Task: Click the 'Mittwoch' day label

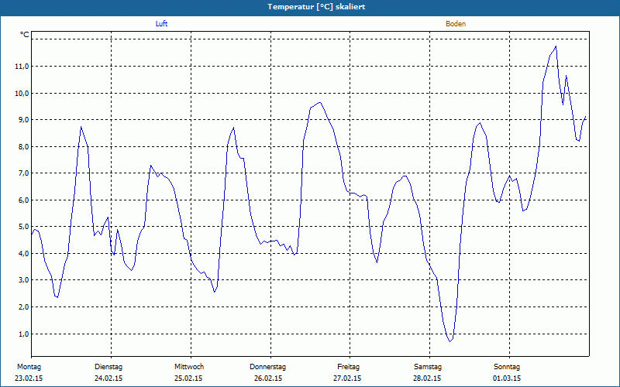Action: pos(189,367)
